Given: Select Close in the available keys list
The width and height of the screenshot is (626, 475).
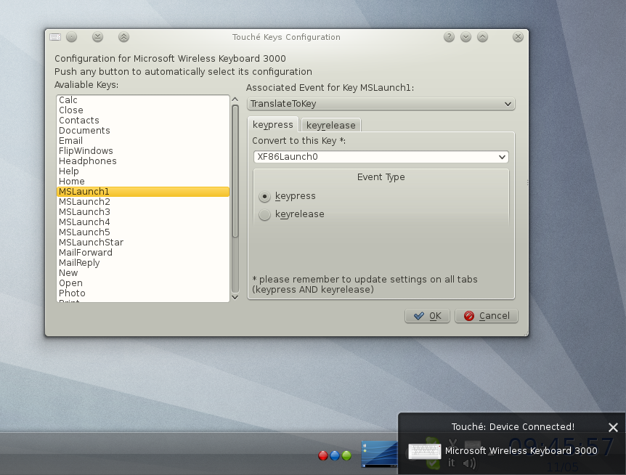Looking at the screenshot, I should coord(143,110).
